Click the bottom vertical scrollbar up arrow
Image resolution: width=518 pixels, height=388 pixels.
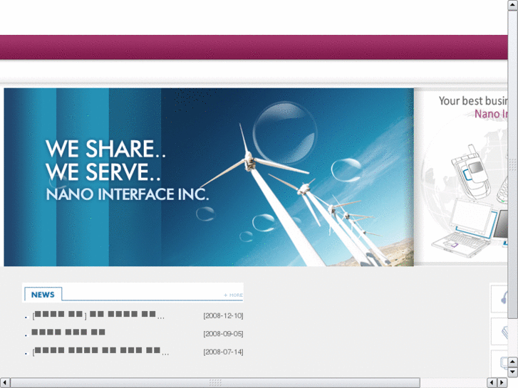(x=513, y=362)
